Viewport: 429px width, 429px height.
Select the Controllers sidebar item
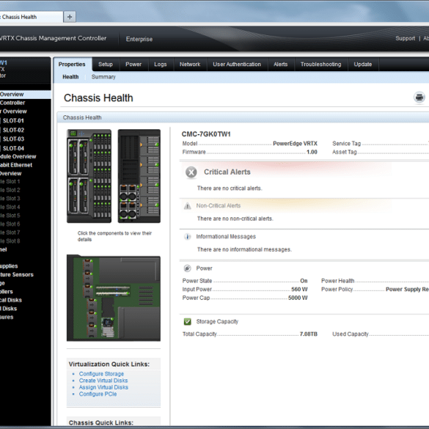coord(7,291)
